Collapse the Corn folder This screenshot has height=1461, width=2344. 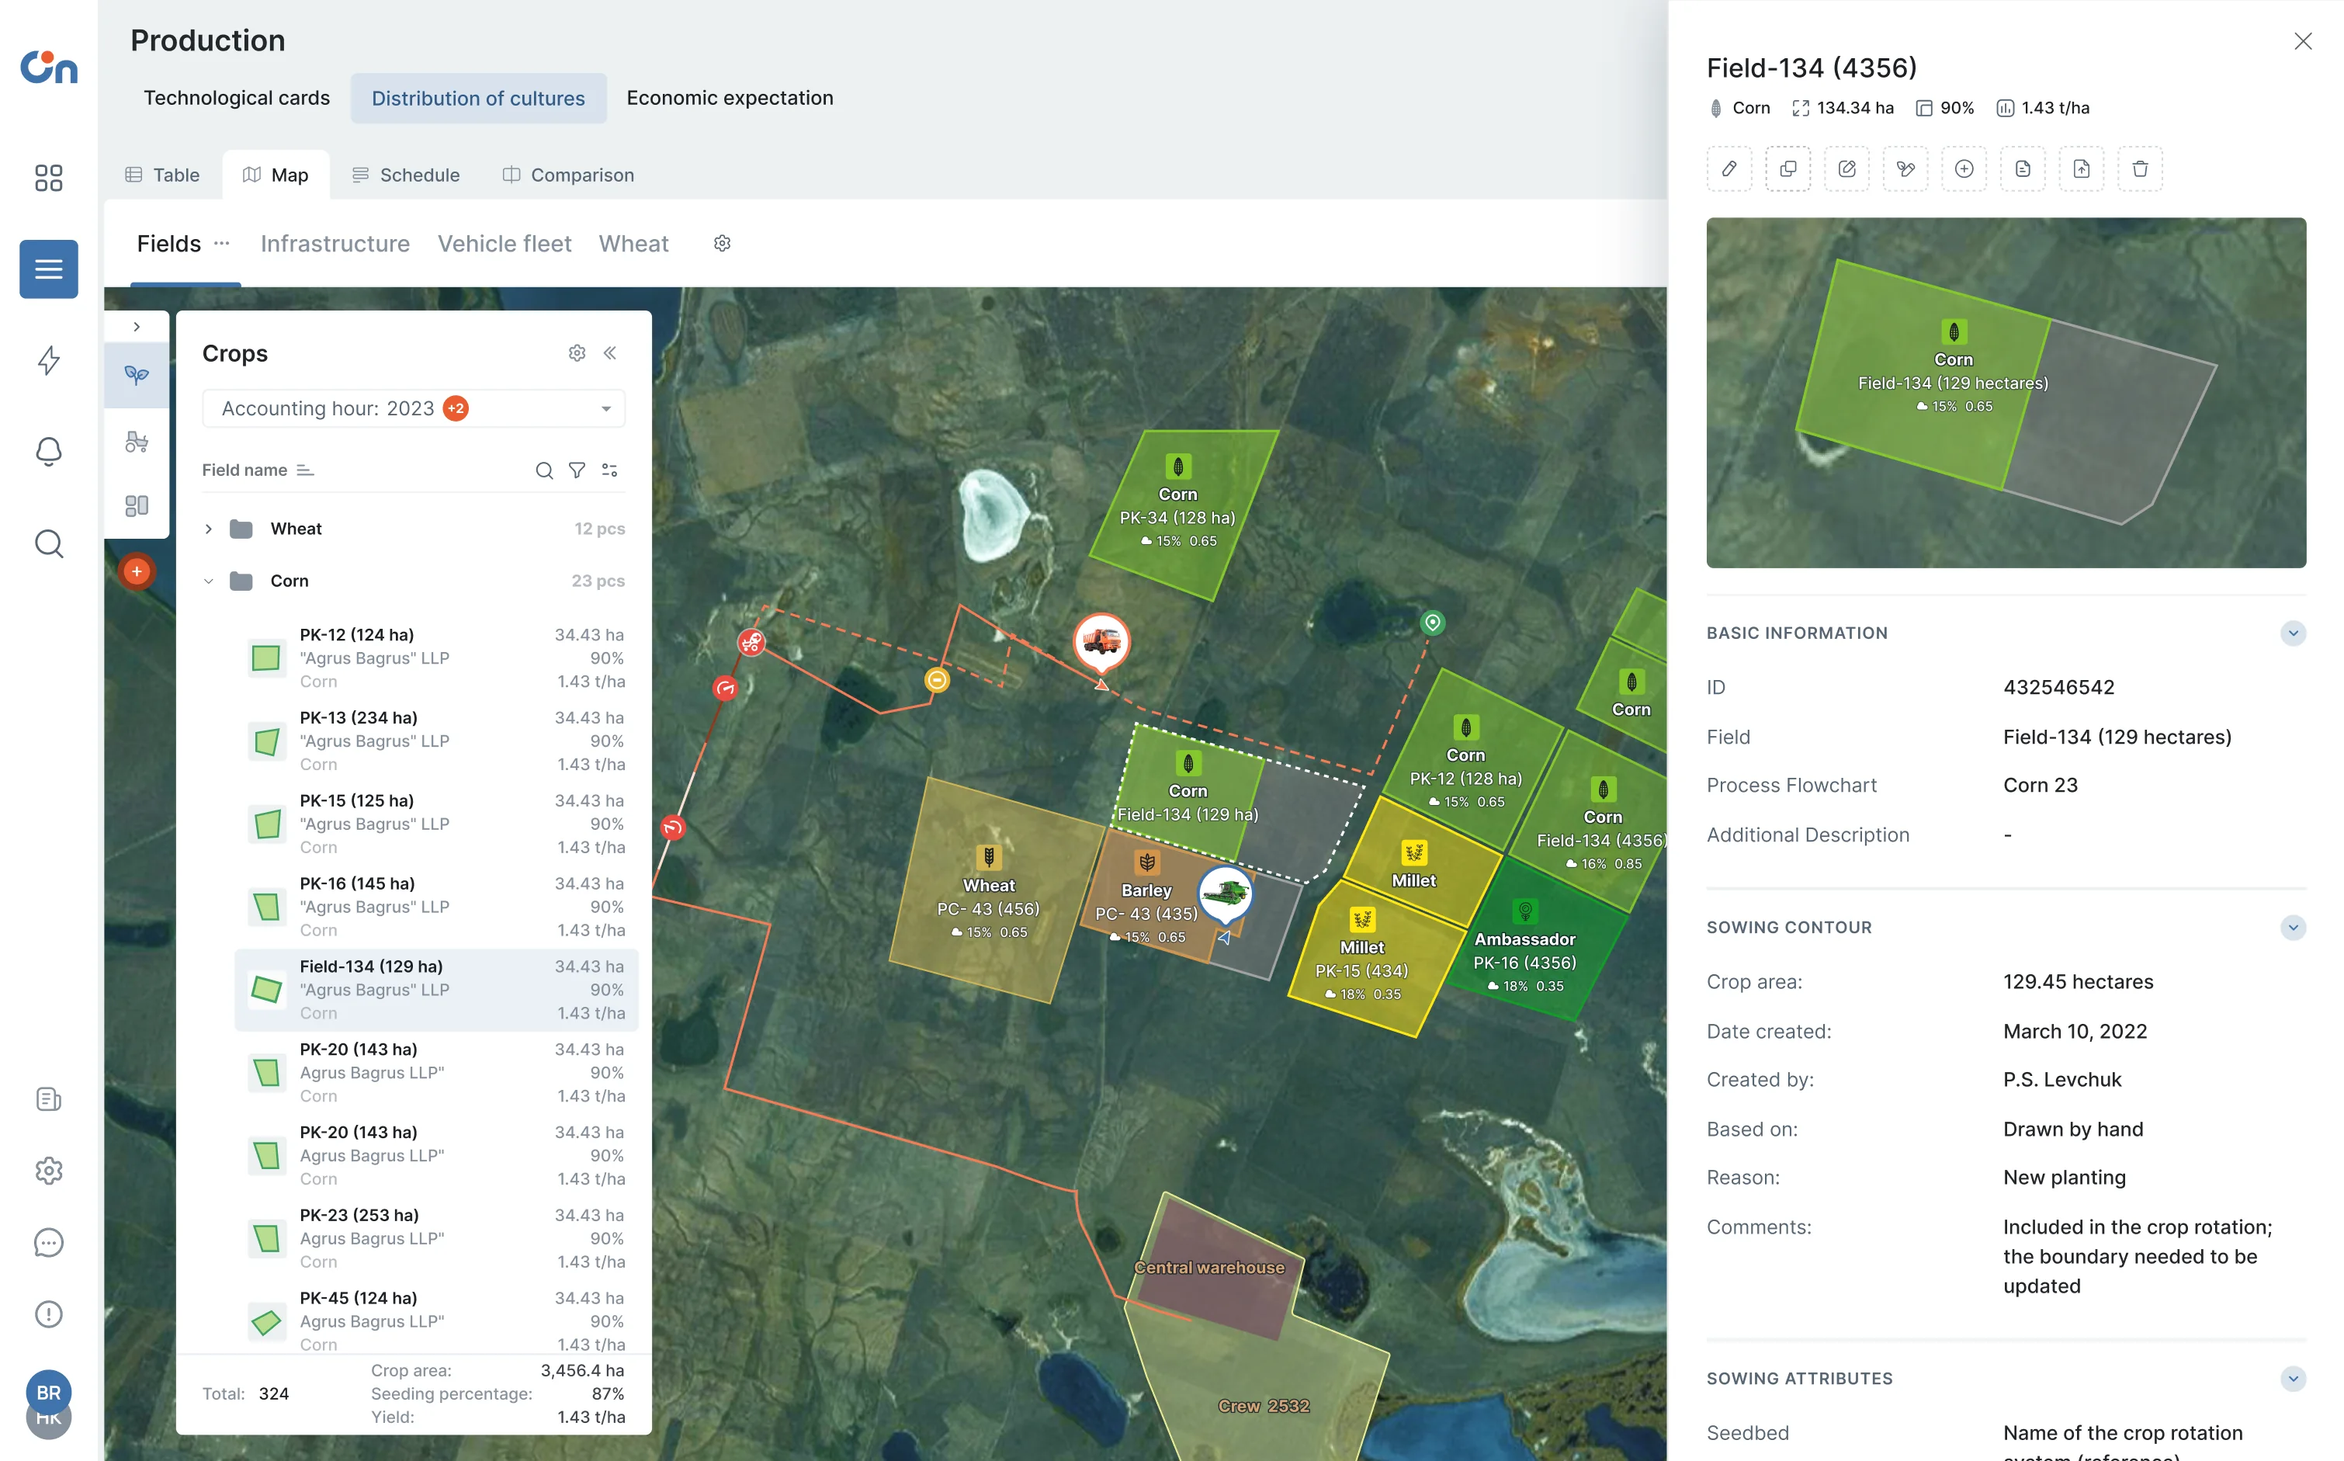[x=209, y=581]
